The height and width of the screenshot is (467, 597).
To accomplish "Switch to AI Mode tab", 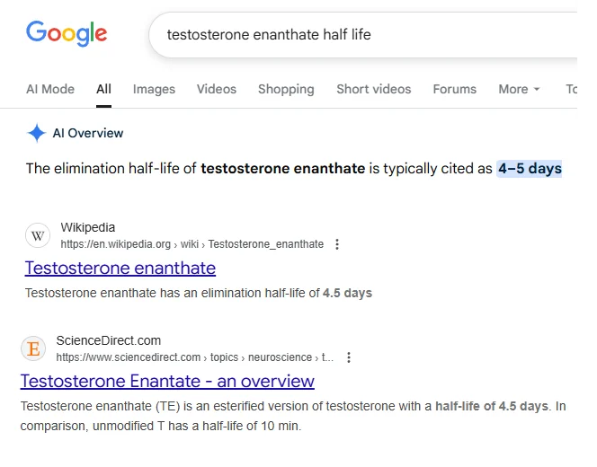I will (x=50, y=89).
